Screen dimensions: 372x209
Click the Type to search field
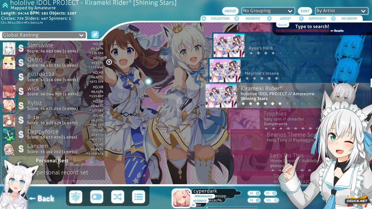pos(312,27)
